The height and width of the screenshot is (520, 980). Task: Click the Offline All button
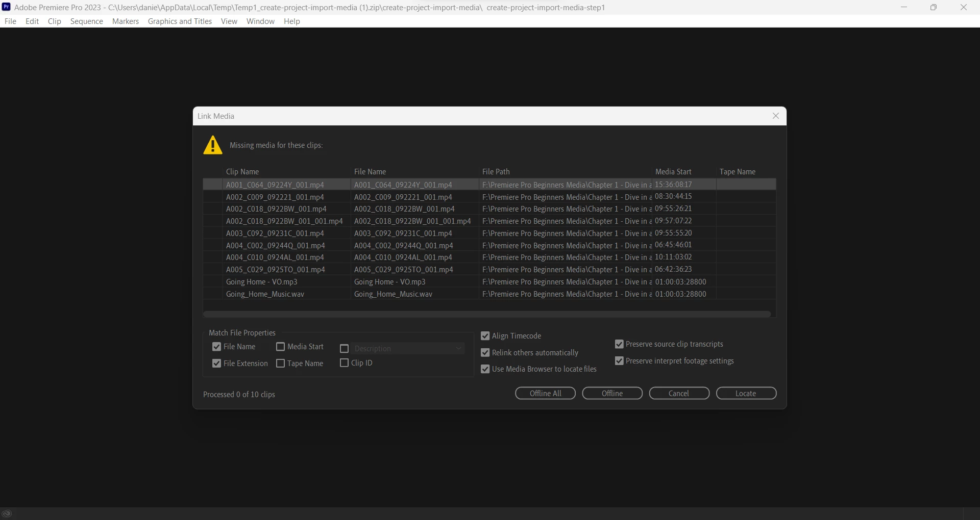[545, 394]
